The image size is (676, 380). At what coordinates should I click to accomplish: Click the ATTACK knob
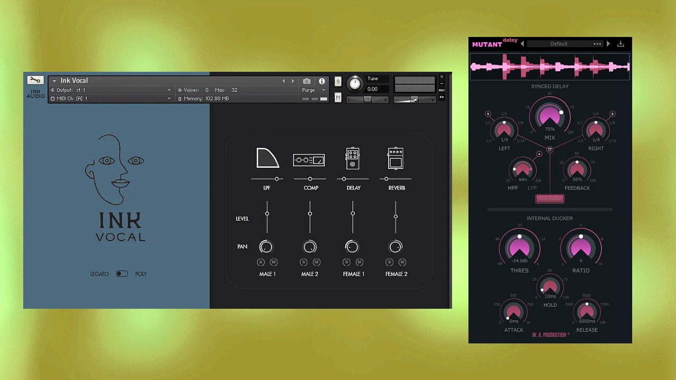(x=513, y=312)
